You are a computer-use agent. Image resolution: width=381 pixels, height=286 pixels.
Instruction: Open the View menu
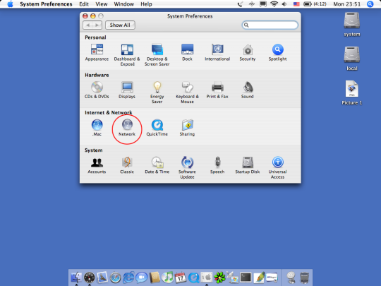point(102,4)
